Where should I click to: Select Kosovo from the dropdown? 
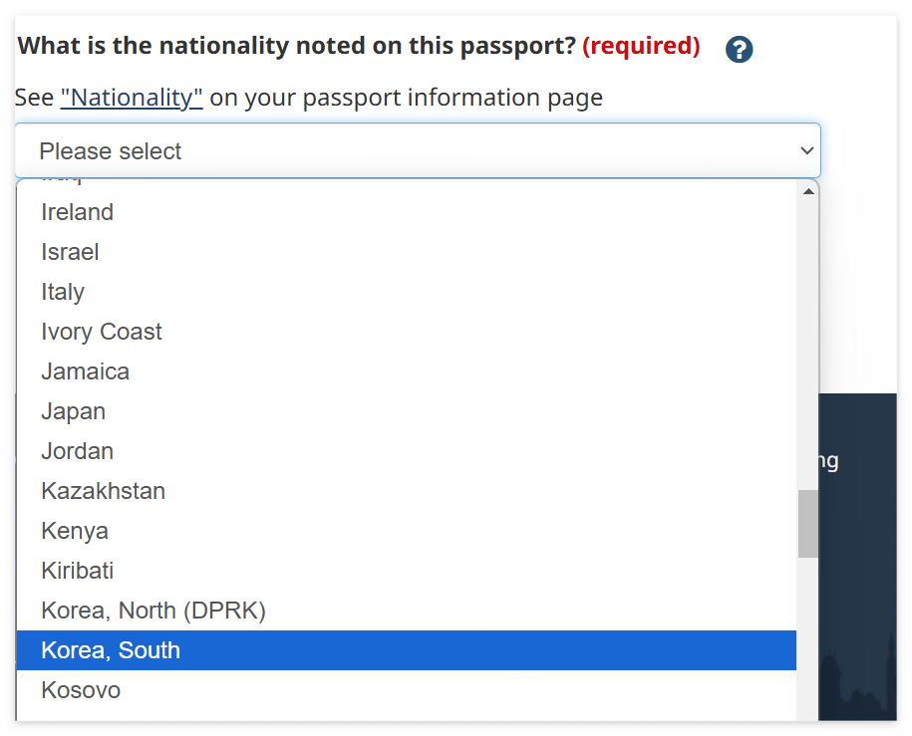81,690
